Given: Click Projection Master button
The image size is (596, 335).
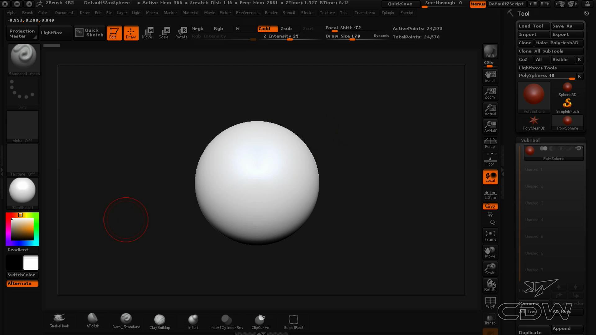Looking at the screenshot, I should point(22,33).
